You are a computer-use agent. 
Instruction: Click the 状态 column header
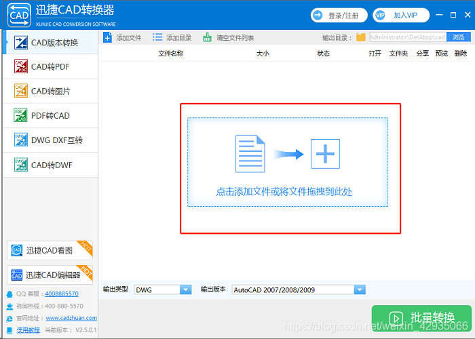click(323, 54)
